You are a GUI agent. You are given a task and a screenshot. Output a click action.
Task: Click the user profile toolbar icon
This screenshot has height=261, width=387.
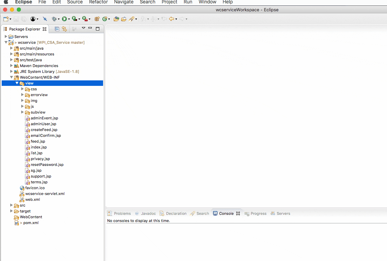pyautogui.click(x=33, y=19)
